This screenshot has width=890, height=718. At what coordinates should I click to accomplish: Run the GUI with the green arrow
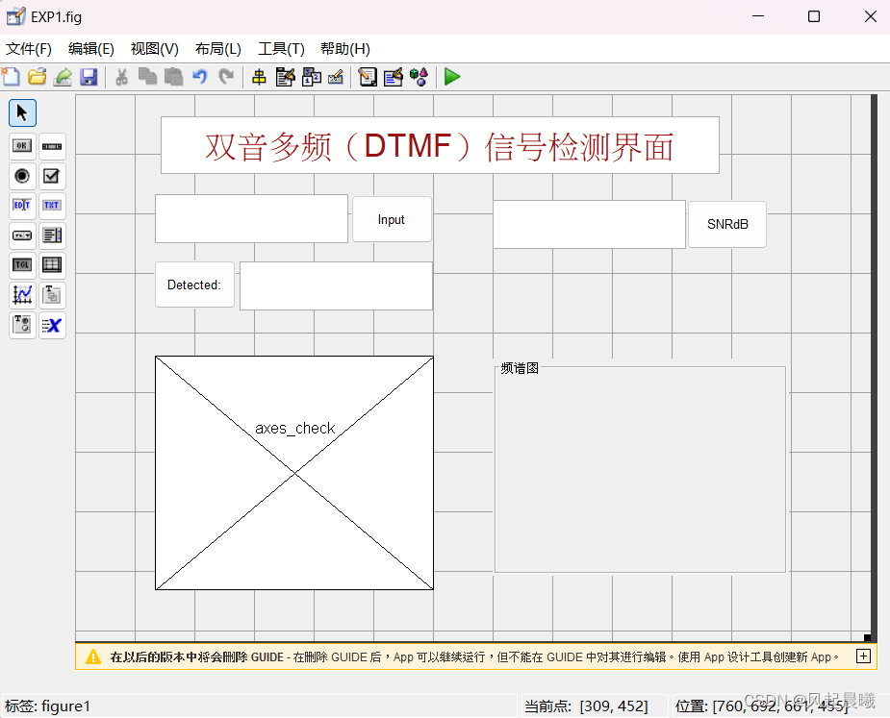[450, 77]
